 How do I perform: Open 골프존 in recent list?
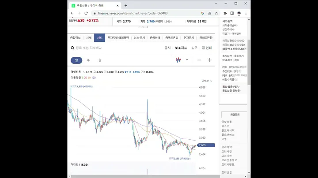[x=225, y=126]
